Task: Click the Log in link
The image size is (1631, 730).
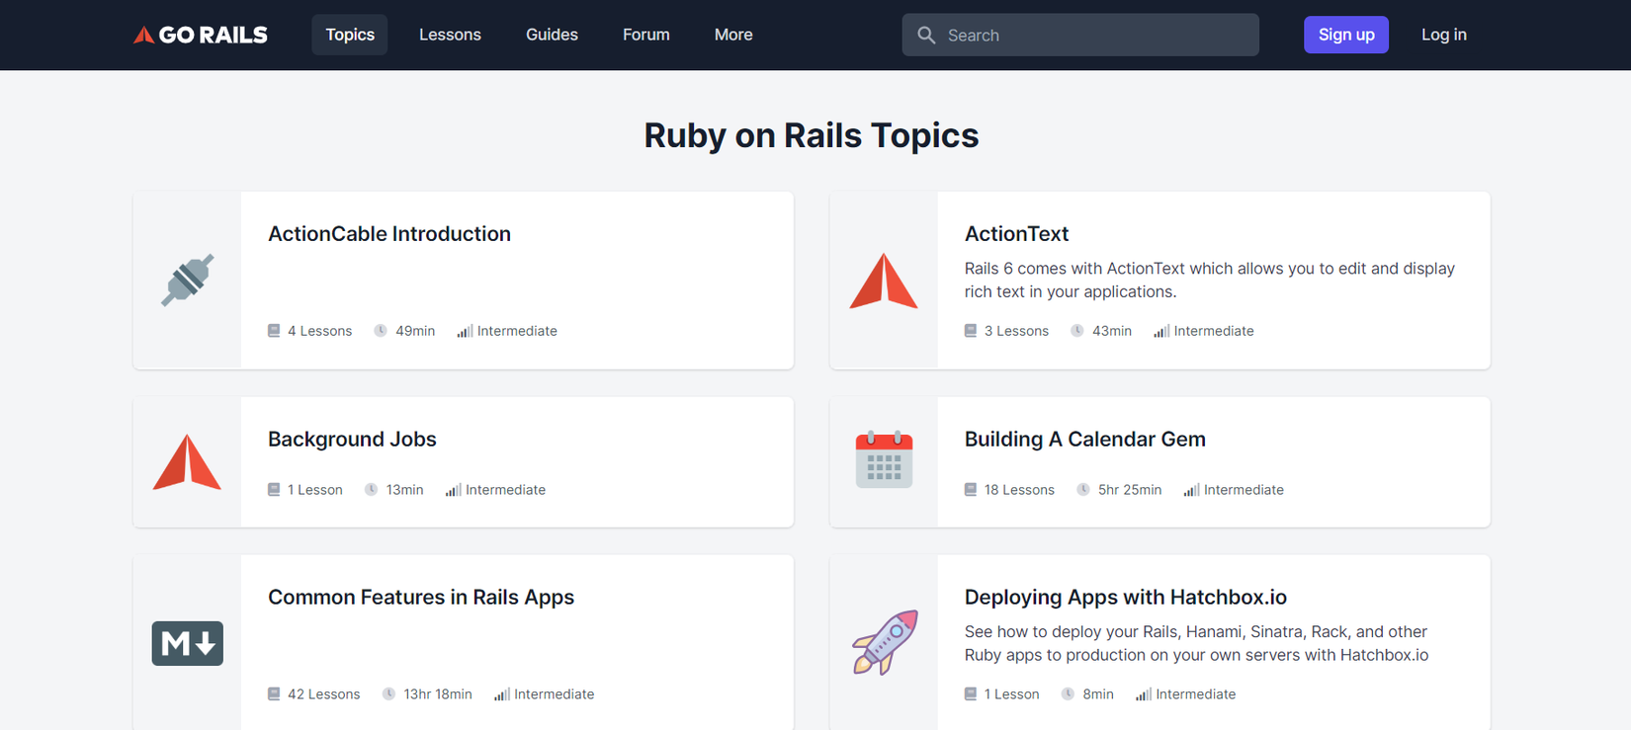Action: (1443, 35)
